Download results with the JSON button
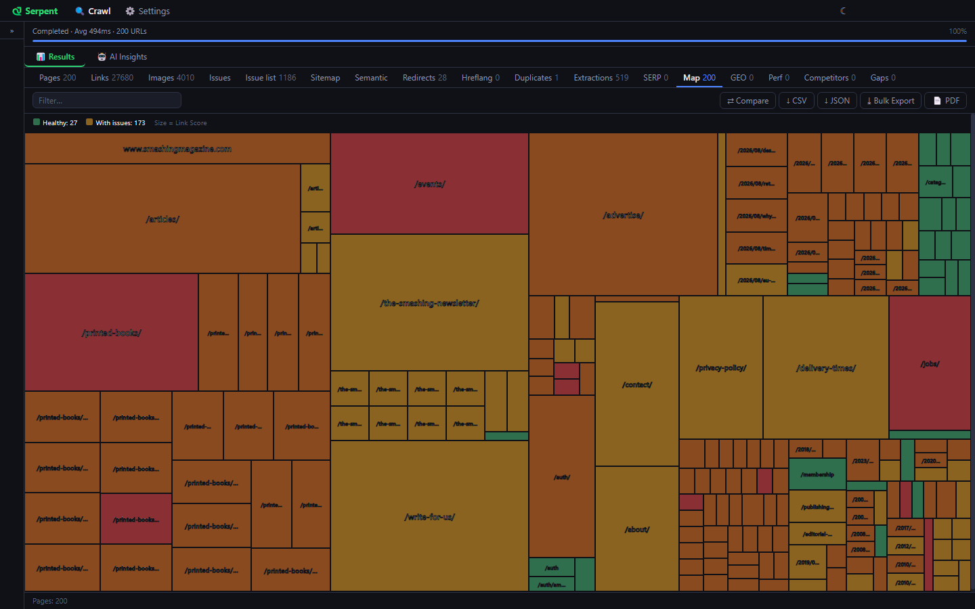This screenshot has height=609, width=975. (x=837, y=101)
